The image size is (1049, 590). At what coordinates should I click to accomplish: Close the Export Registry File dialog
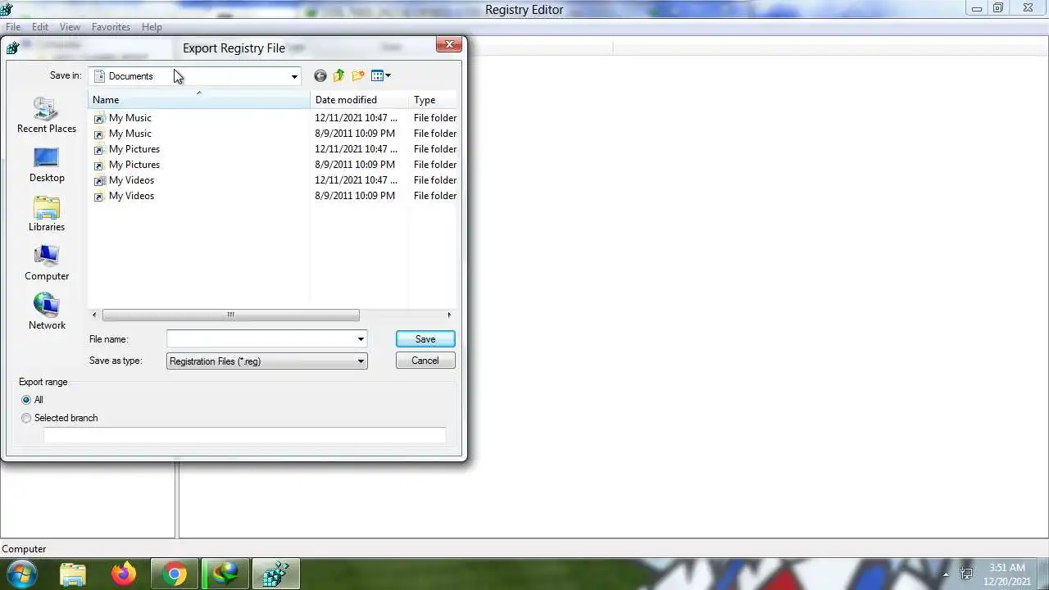click(449, 44)
